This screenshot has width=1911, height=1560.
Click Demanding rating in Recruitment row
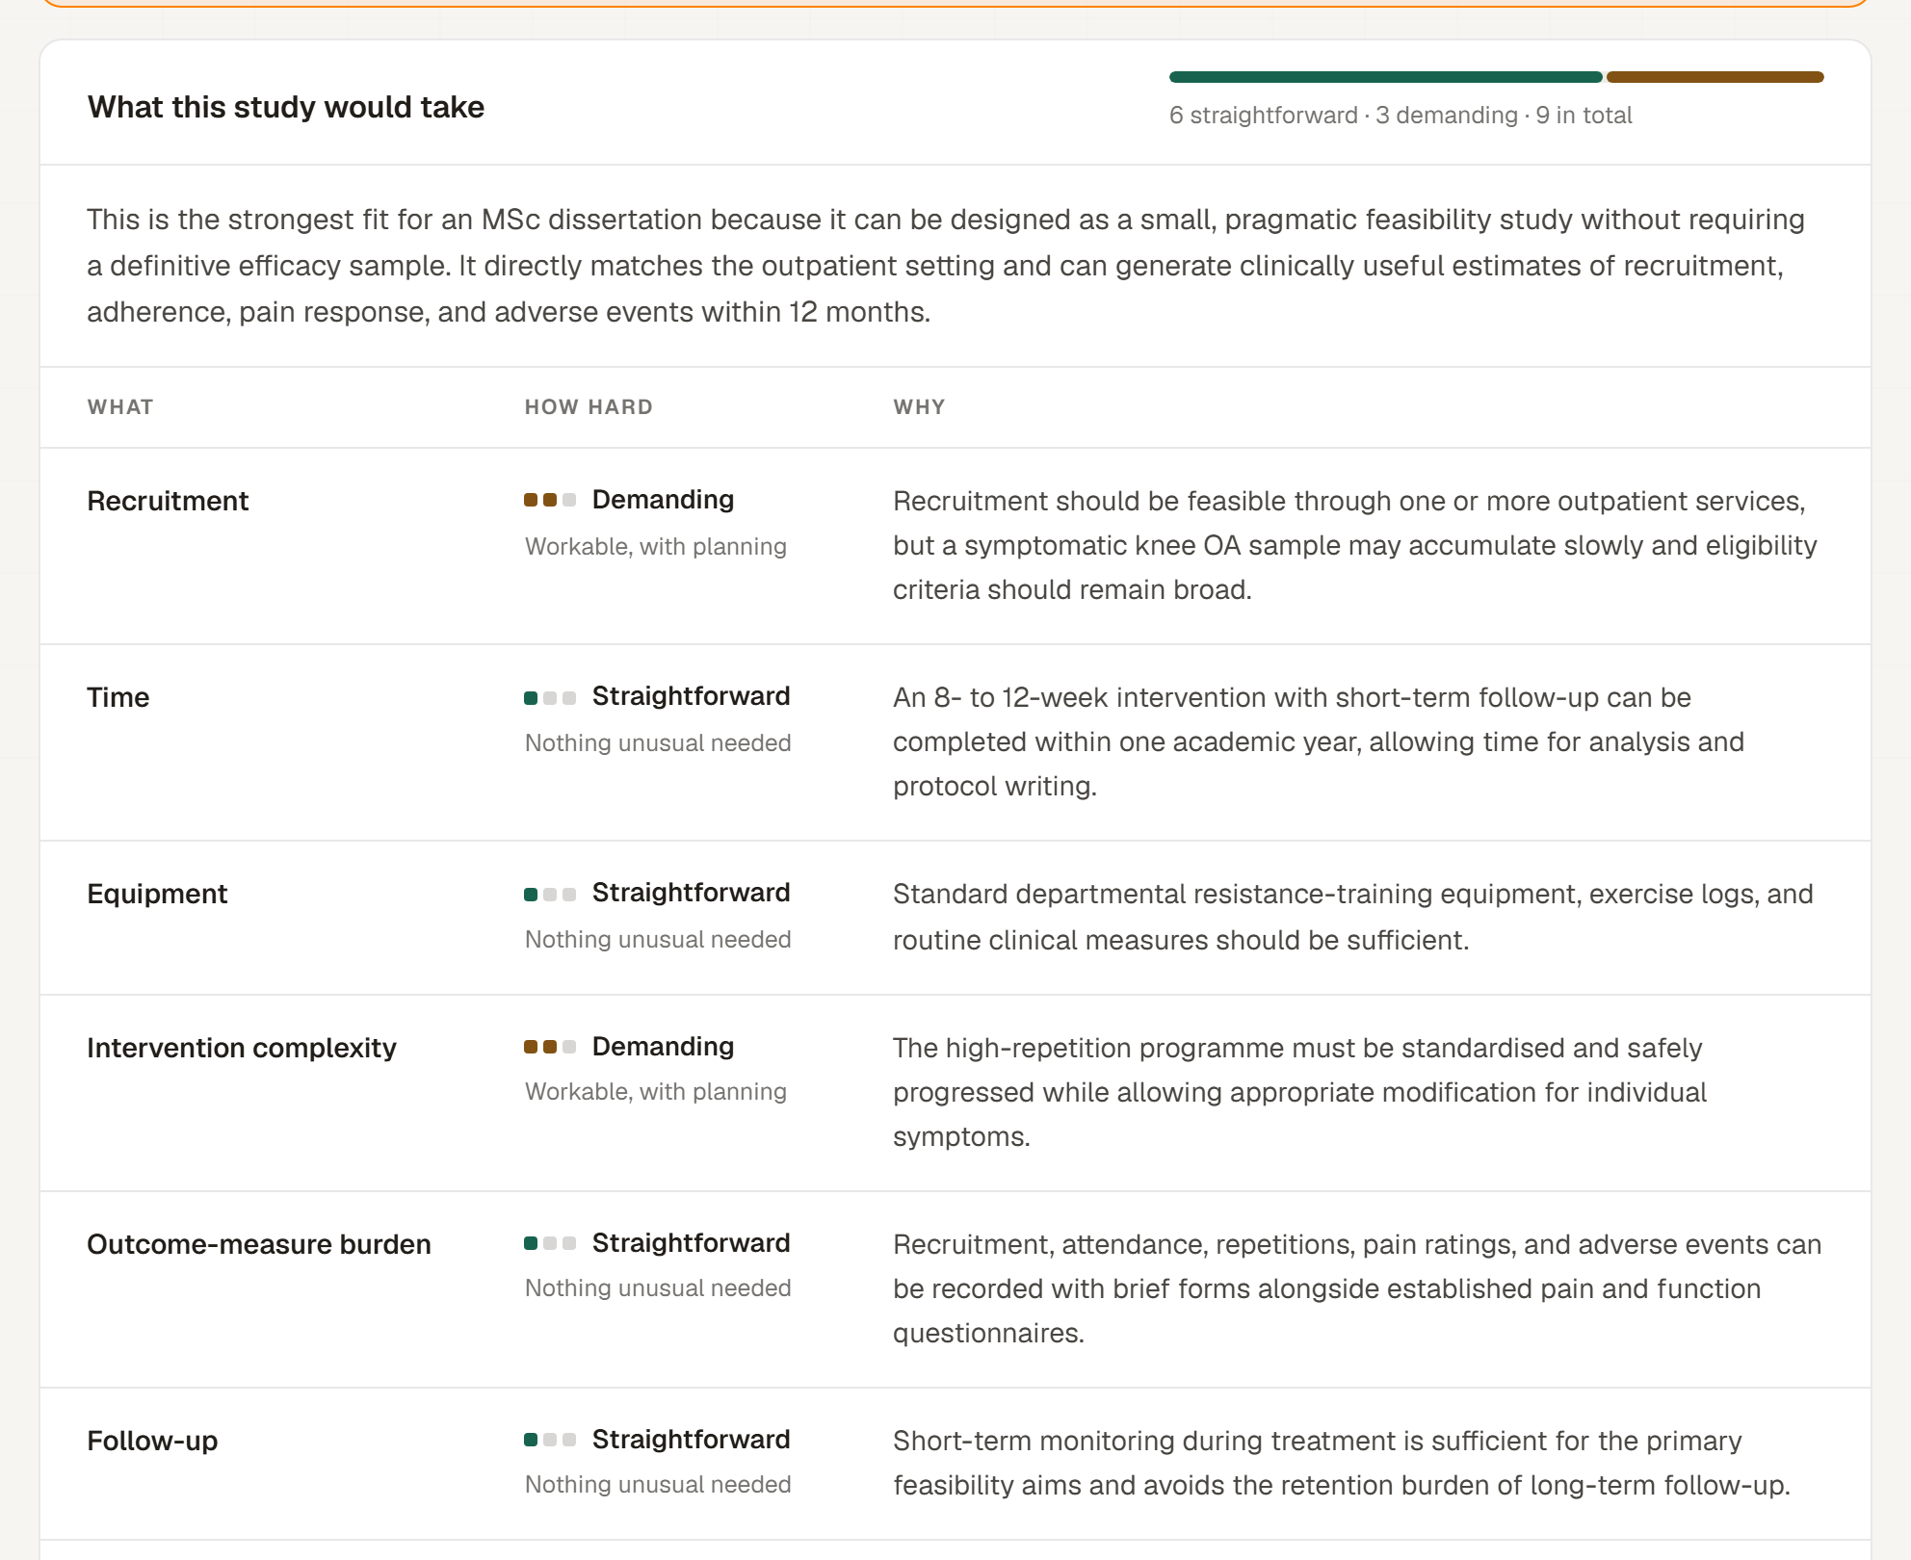click(x=663, y=500)
